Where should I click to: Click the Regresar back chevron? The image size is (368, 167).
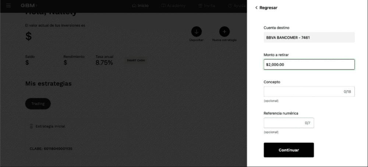[256, 8]
